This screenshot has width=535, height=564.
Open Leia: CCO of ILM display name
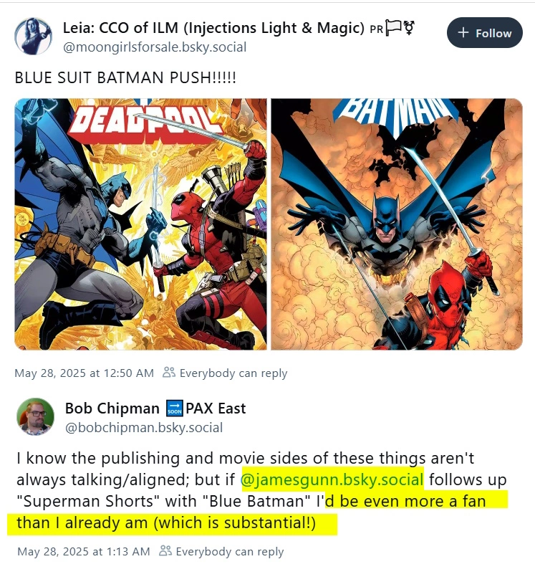pyautogui.click(x=213, y=28)
